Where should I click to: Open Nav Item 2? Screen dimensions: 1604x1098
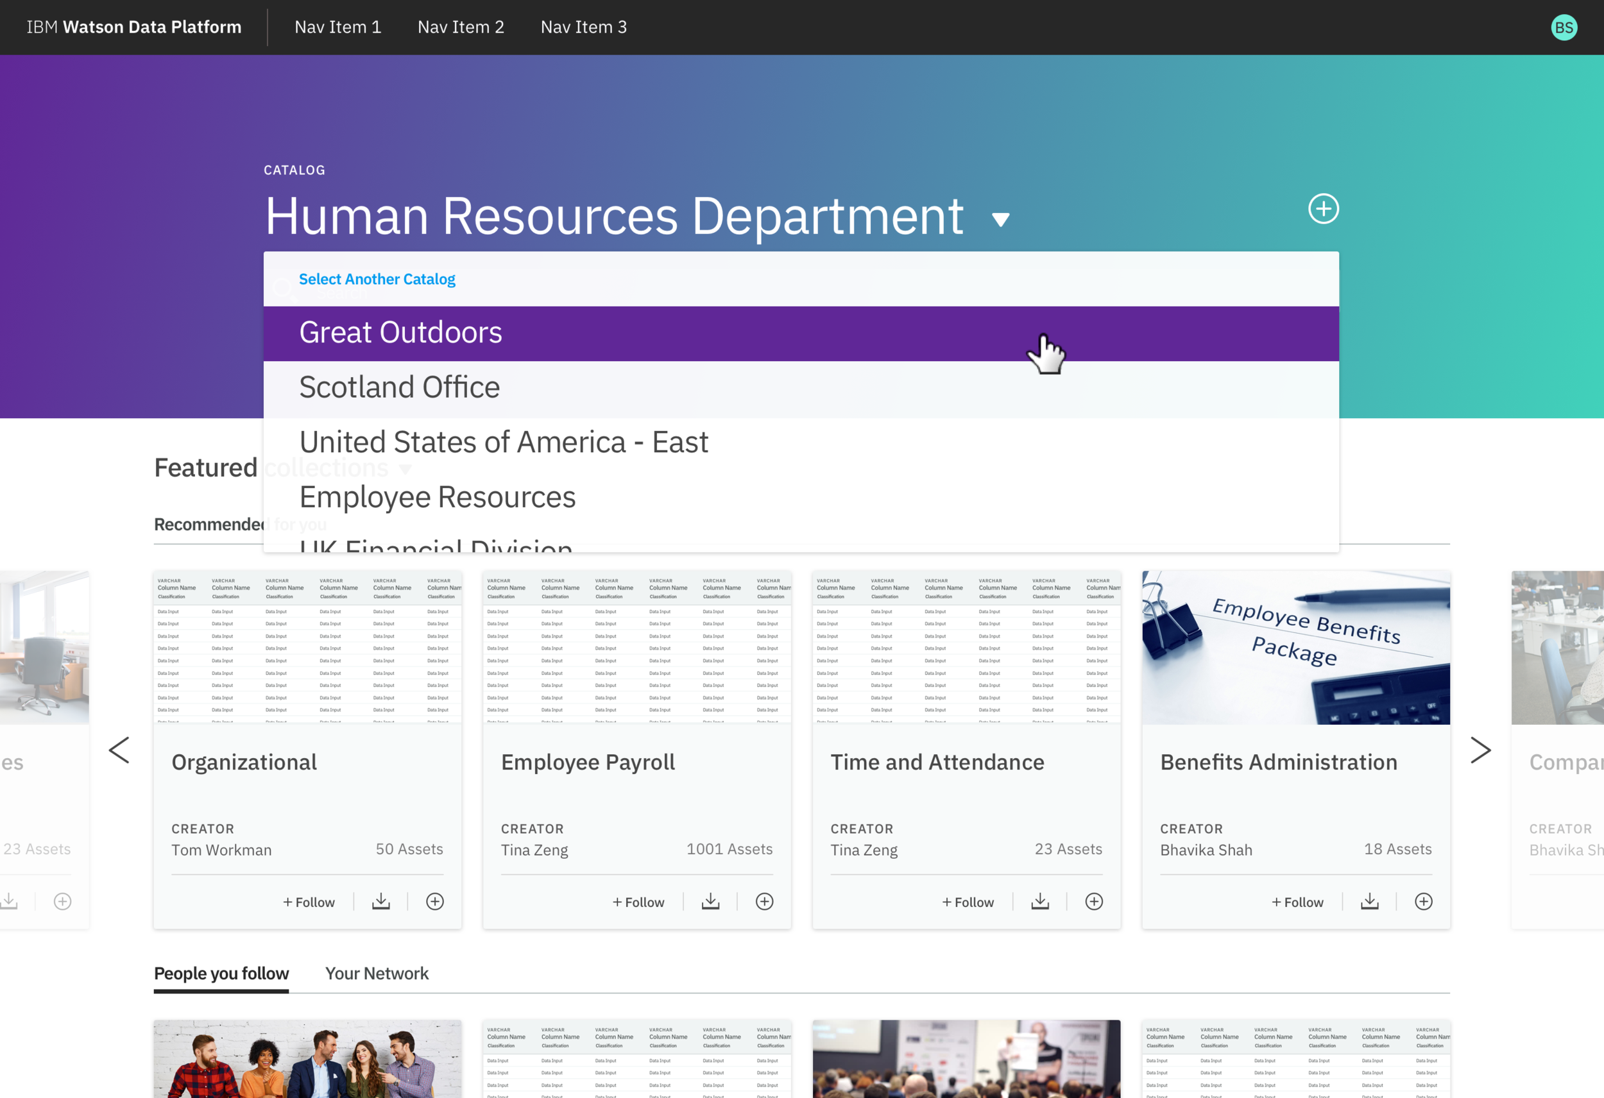pos(461,27)
